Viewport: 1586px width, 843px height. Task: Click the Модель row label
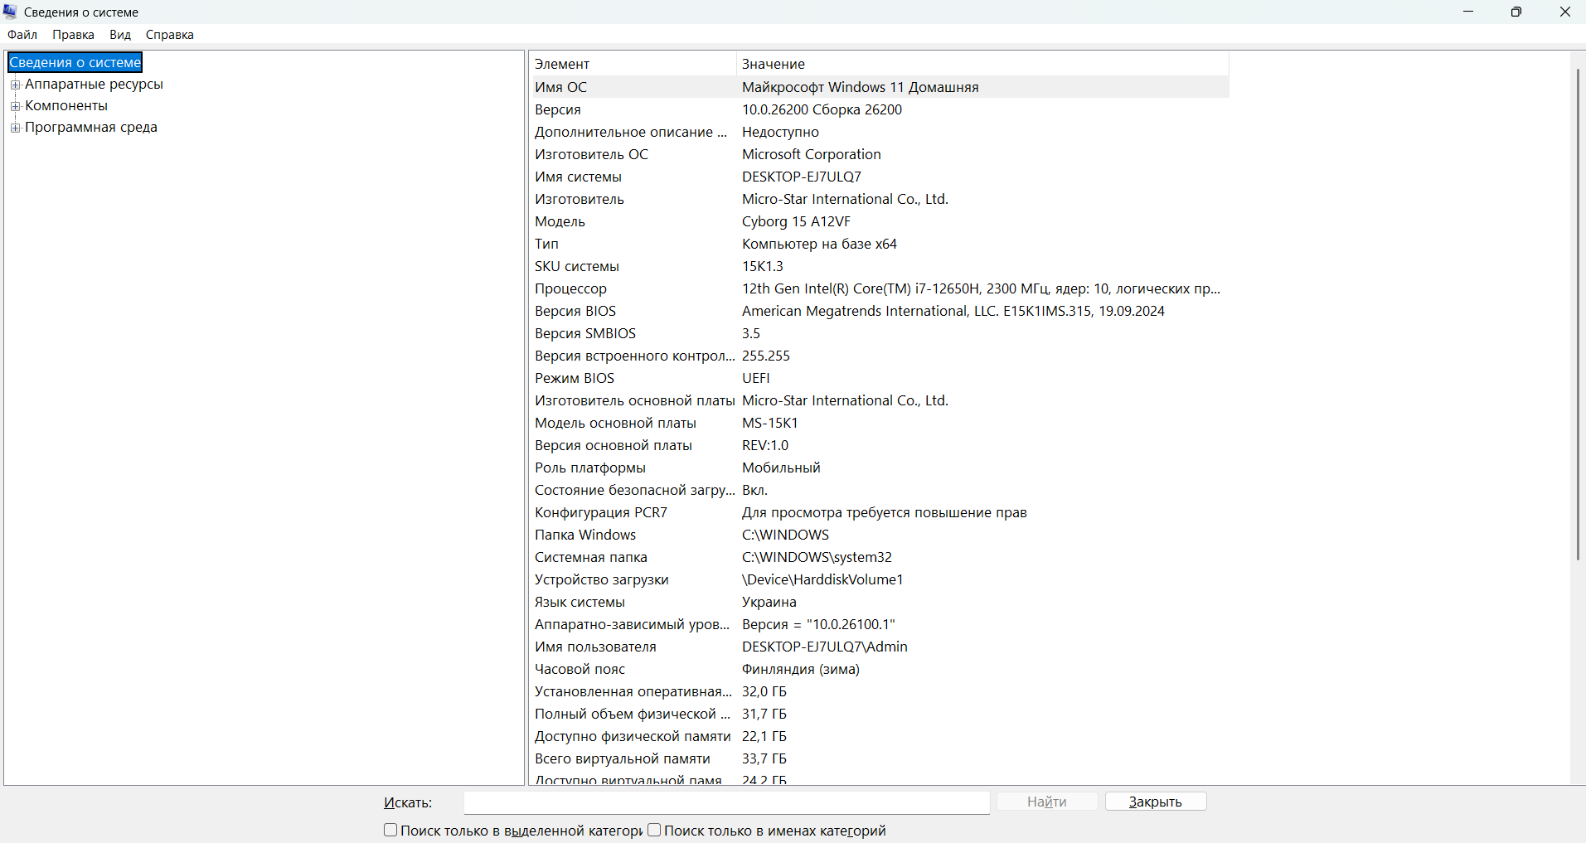click(x=560, y=221)
